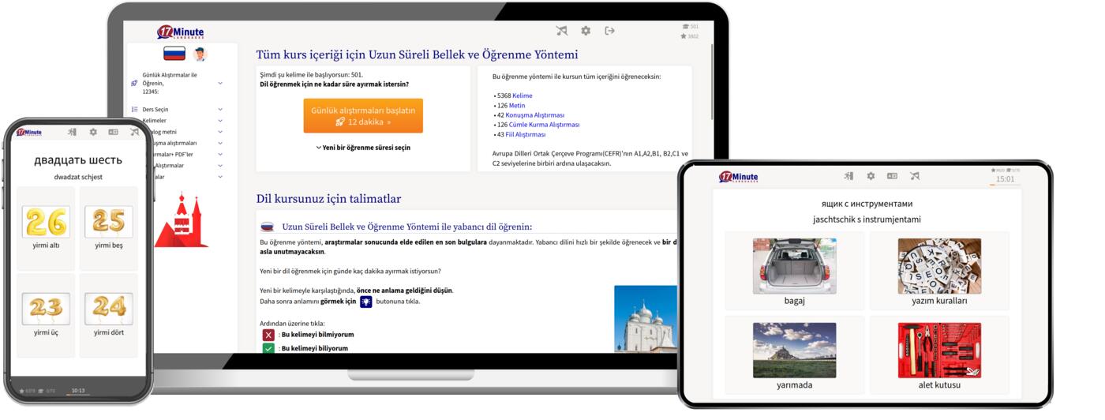Choose the "yazım kuralları" picture card on tablet
The height and width of the screenshot is (420, 1105).
point(939,271)
